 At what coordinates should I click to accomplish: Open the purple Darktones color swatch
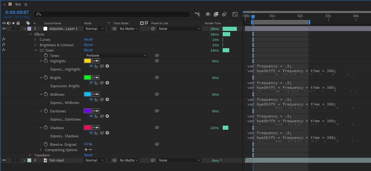pos(88,111)
